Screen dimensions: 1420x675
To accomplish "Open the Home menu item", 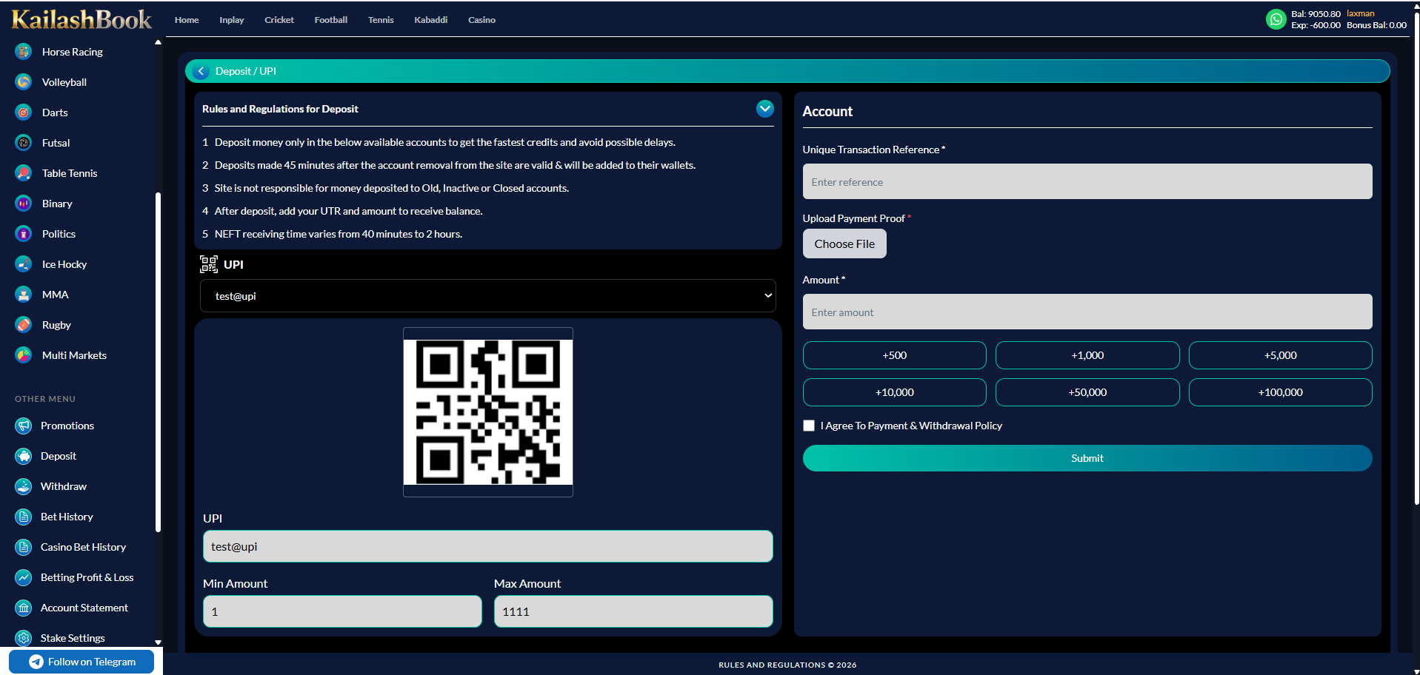I will point(187,20).
